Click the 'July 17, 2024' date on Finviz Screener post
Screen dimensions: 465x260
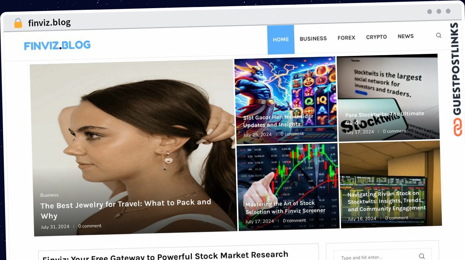260,222
